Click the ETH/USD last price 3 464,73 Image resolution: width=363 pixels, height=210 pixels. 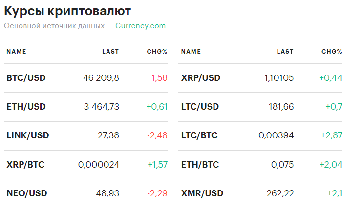[x=100, y=107]
